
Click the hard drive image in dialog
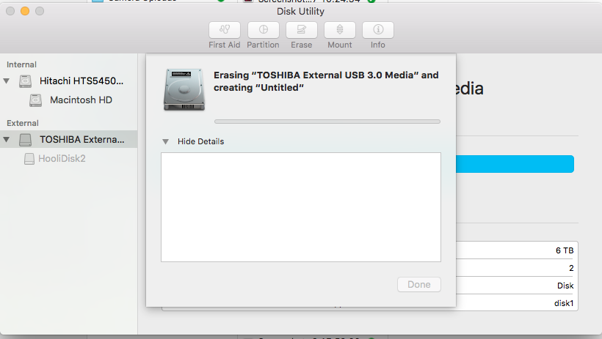[x=184, y=89]
